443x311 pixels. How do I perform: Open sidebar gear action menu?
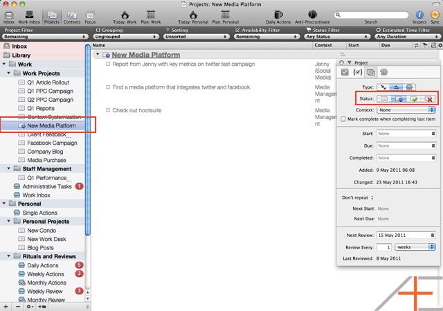click(29, 306)
